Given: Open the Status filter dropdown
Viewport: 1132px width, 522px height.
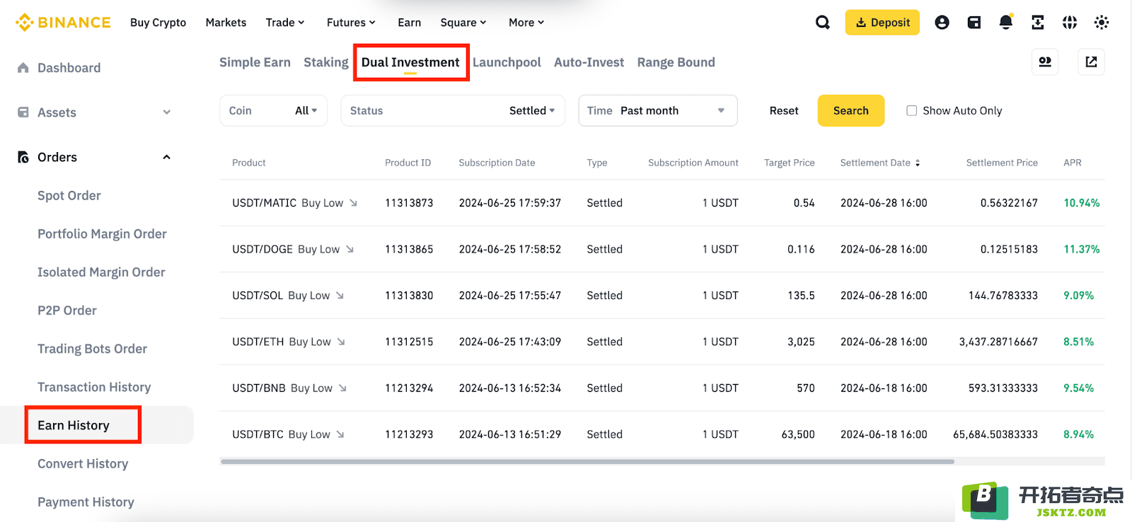Looking at the screenshot, I should click(x=453, y=110).
